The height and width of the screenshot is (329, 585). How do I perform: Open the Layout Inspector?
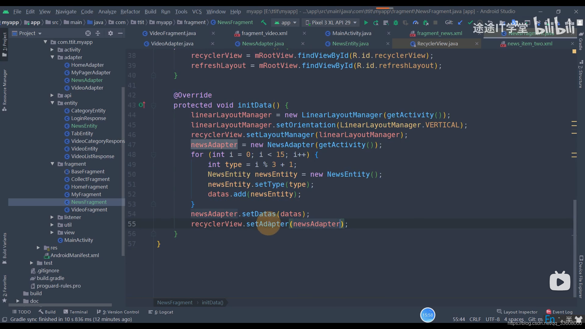[x=517, y=312]
